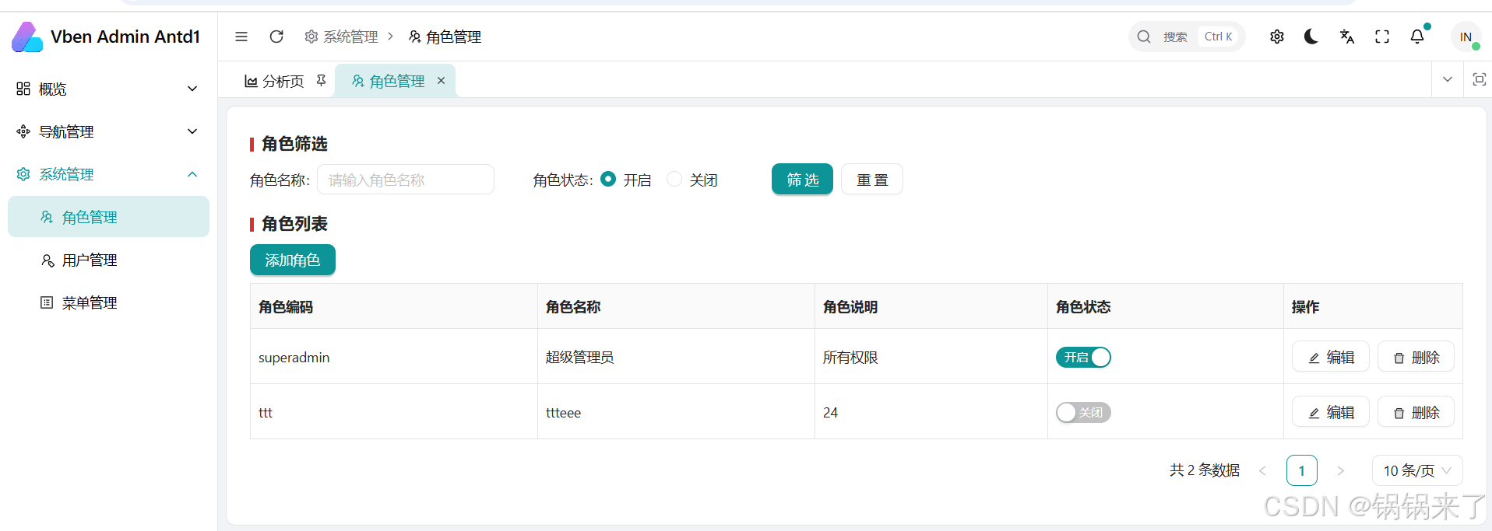Expand the 导航管理 sidebar menu
This screenshot has height=531, width=1492.
(x=108, y=131)
